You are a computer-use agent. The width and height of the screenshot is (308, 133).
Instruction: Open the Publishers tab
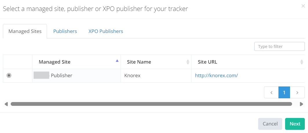pos(65,31)
